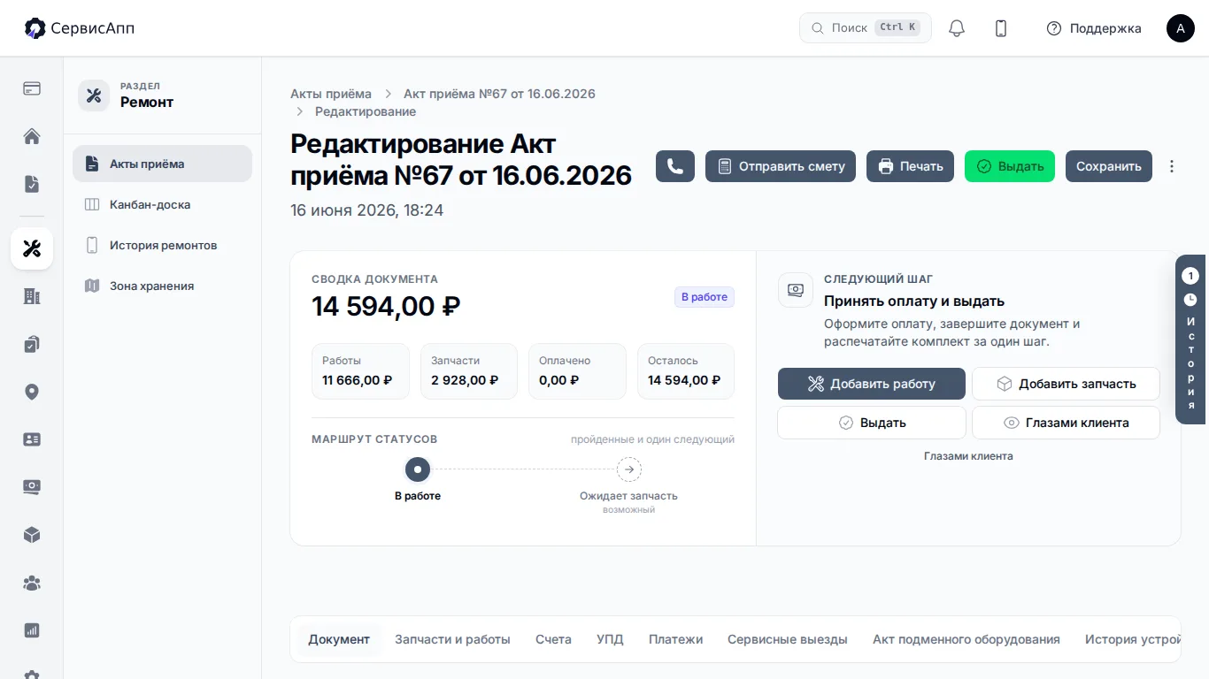Open breadcrumb Акт приёма №67 от 16.06.2026
Viewport: 1209px width, 679px height.
[499, 94]
